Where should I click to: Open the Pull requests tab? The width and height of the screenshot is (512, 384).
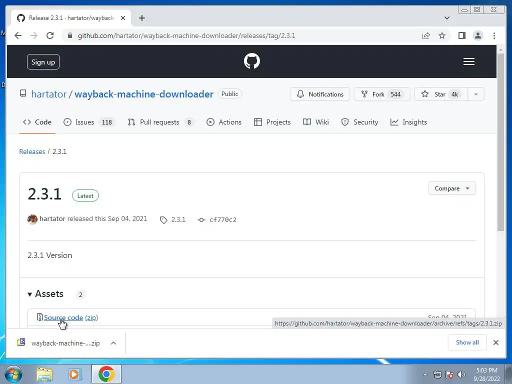160,122
